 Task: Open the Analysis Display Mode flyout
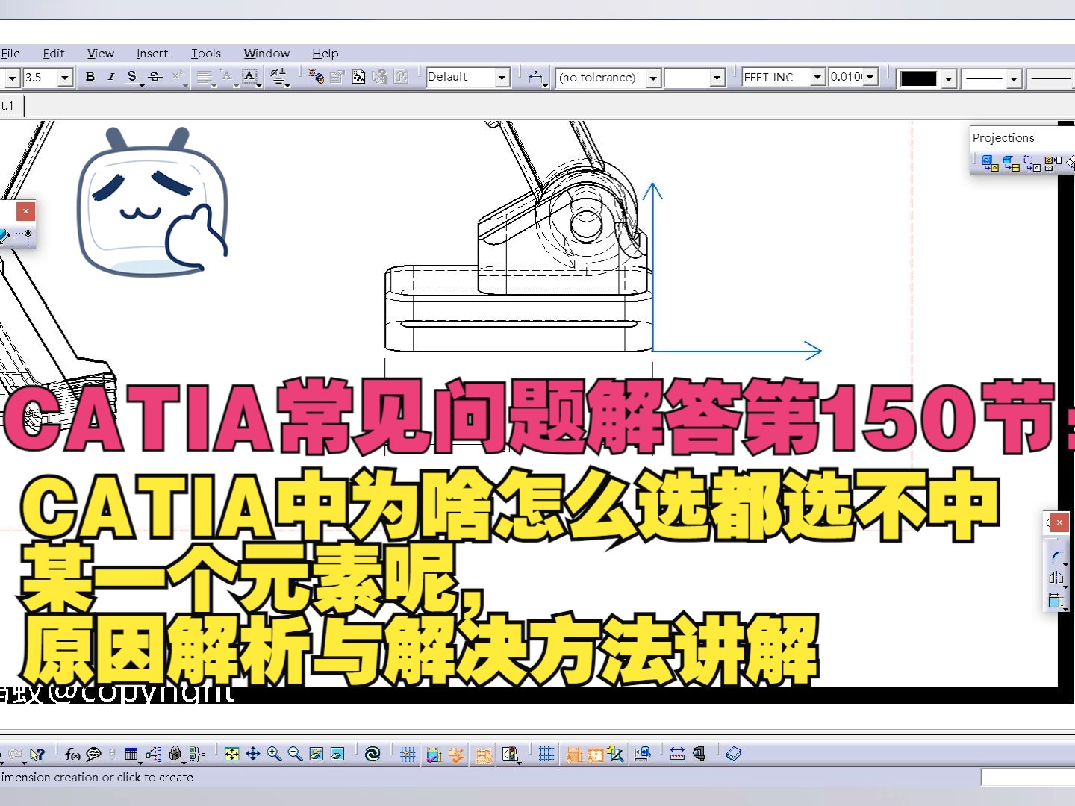[511, 755]
